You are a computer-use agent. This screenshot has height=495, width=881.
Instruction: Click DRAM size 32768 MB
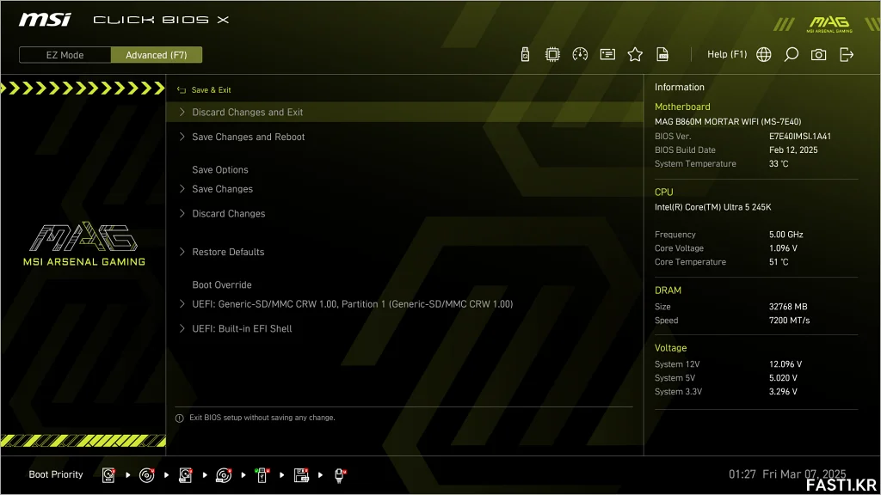788,307
